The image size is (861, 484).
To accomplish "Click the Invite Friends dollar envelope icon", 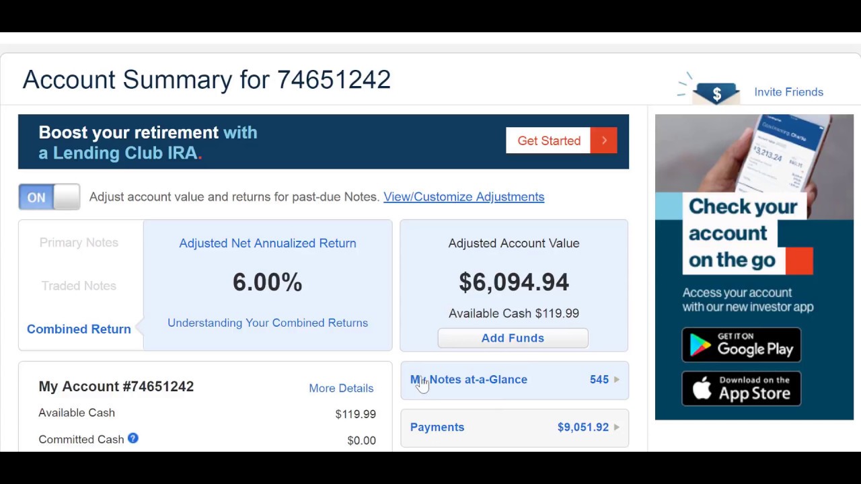I will click(716, 94).
